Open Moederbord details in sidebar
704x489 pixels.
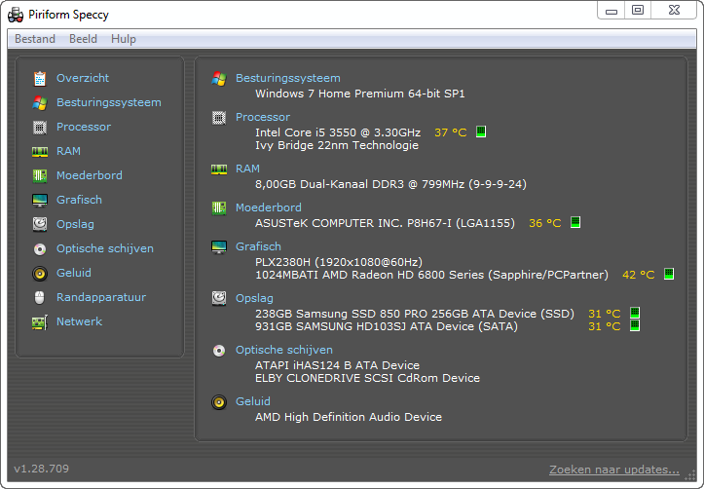click(x=90, y=175)
